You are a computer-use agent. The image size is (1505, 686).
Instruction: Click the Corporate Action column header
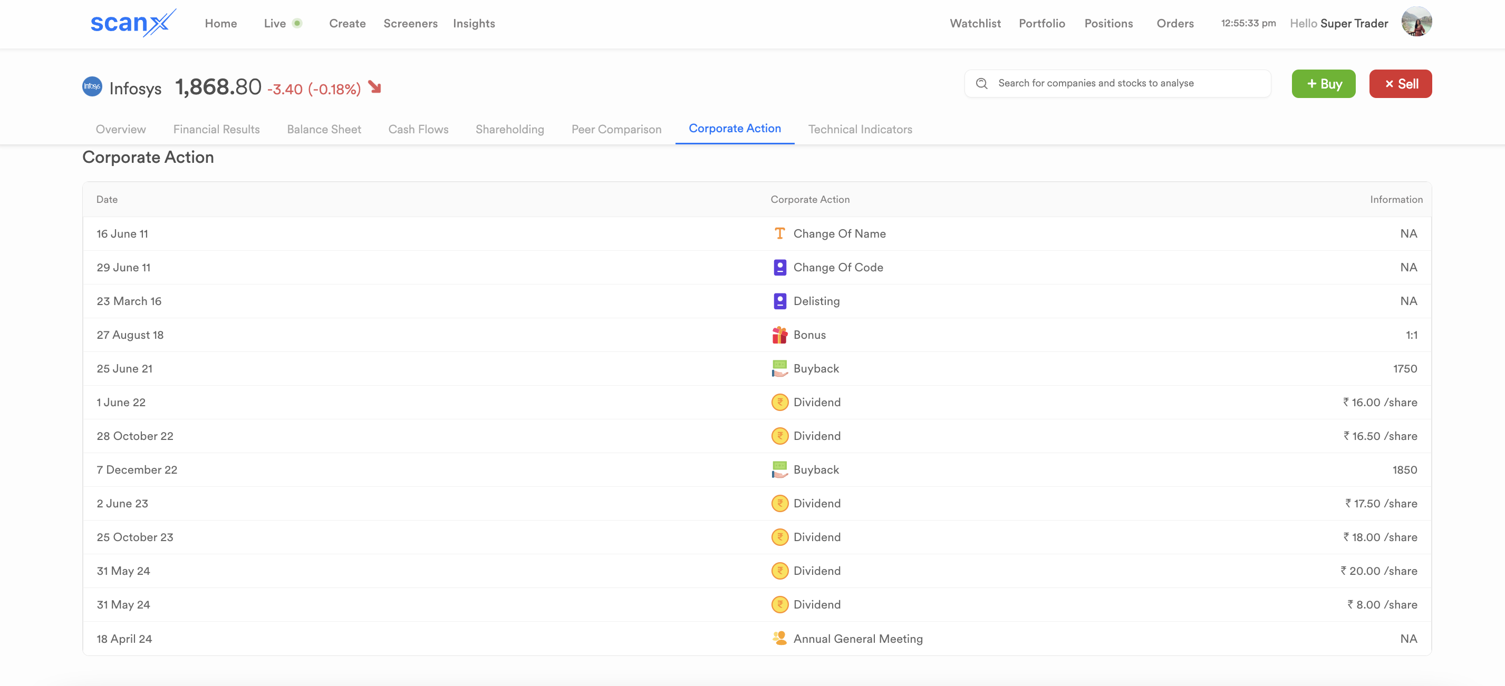810,200
